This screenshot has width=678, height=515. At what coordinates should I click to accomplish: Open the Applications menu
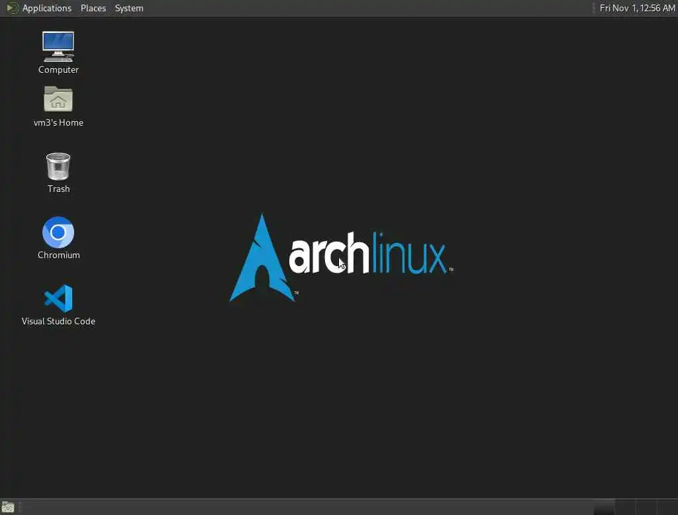(x=47, y=8)
